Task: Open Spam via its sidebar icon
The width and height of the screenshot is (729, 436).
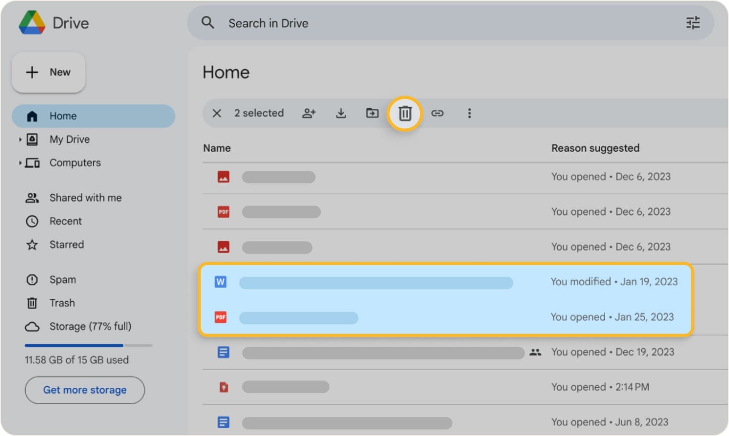Action: (32, 279)
